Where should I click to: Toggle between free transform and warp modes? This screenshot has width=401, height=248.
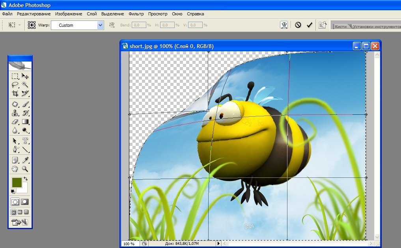284,25
